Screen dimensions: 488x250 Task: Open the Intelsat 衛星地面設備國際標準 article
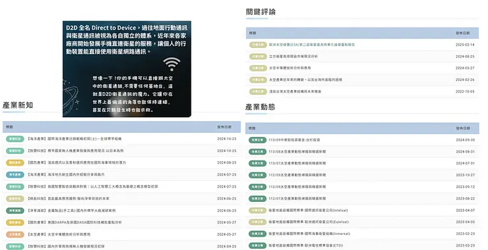308,211
